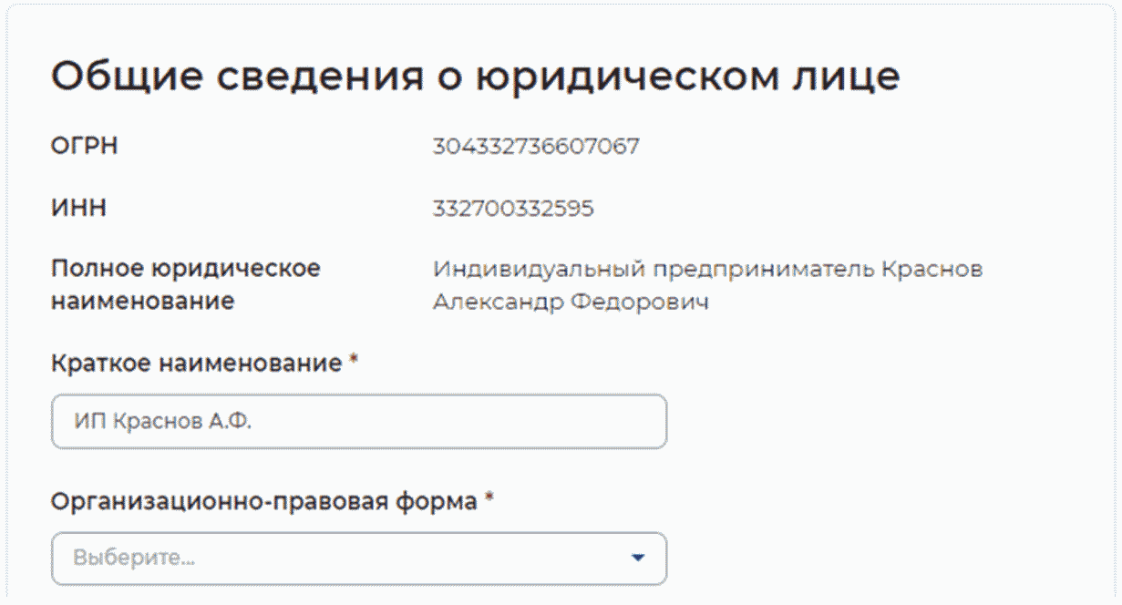This screenshot has width=1122, height=605.
Task: Click the word "наименование" under Полное юридическое
Action: coord(143,302)
